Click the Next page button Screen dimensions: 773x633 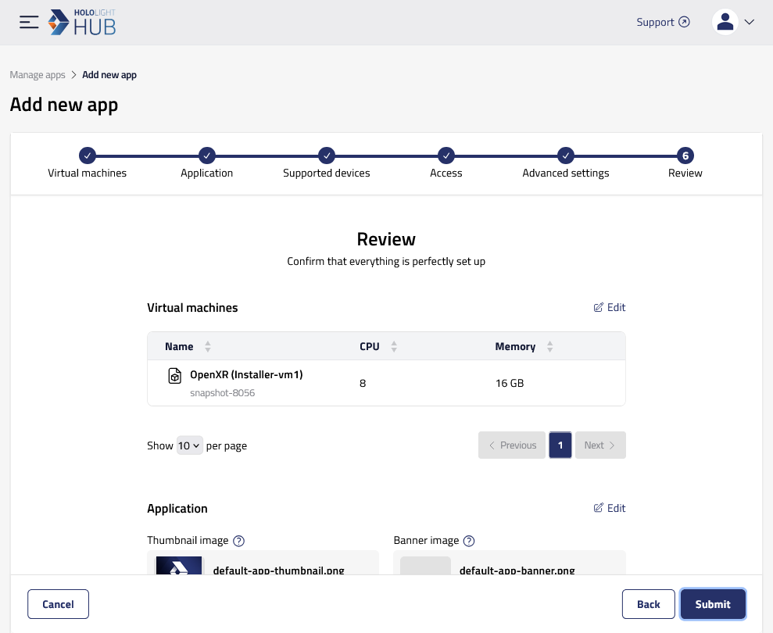coord(600,445)
